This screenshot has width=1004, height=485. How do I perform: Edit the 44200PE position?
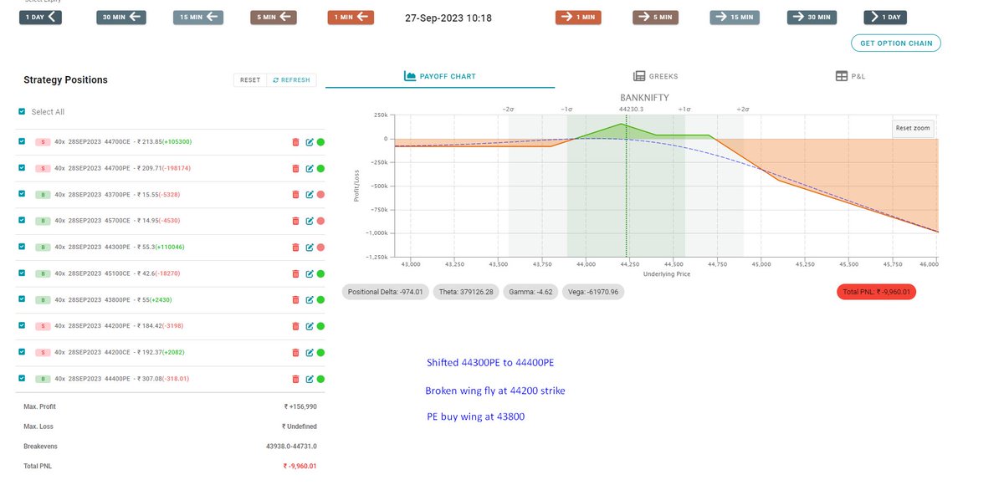[310, 326]
